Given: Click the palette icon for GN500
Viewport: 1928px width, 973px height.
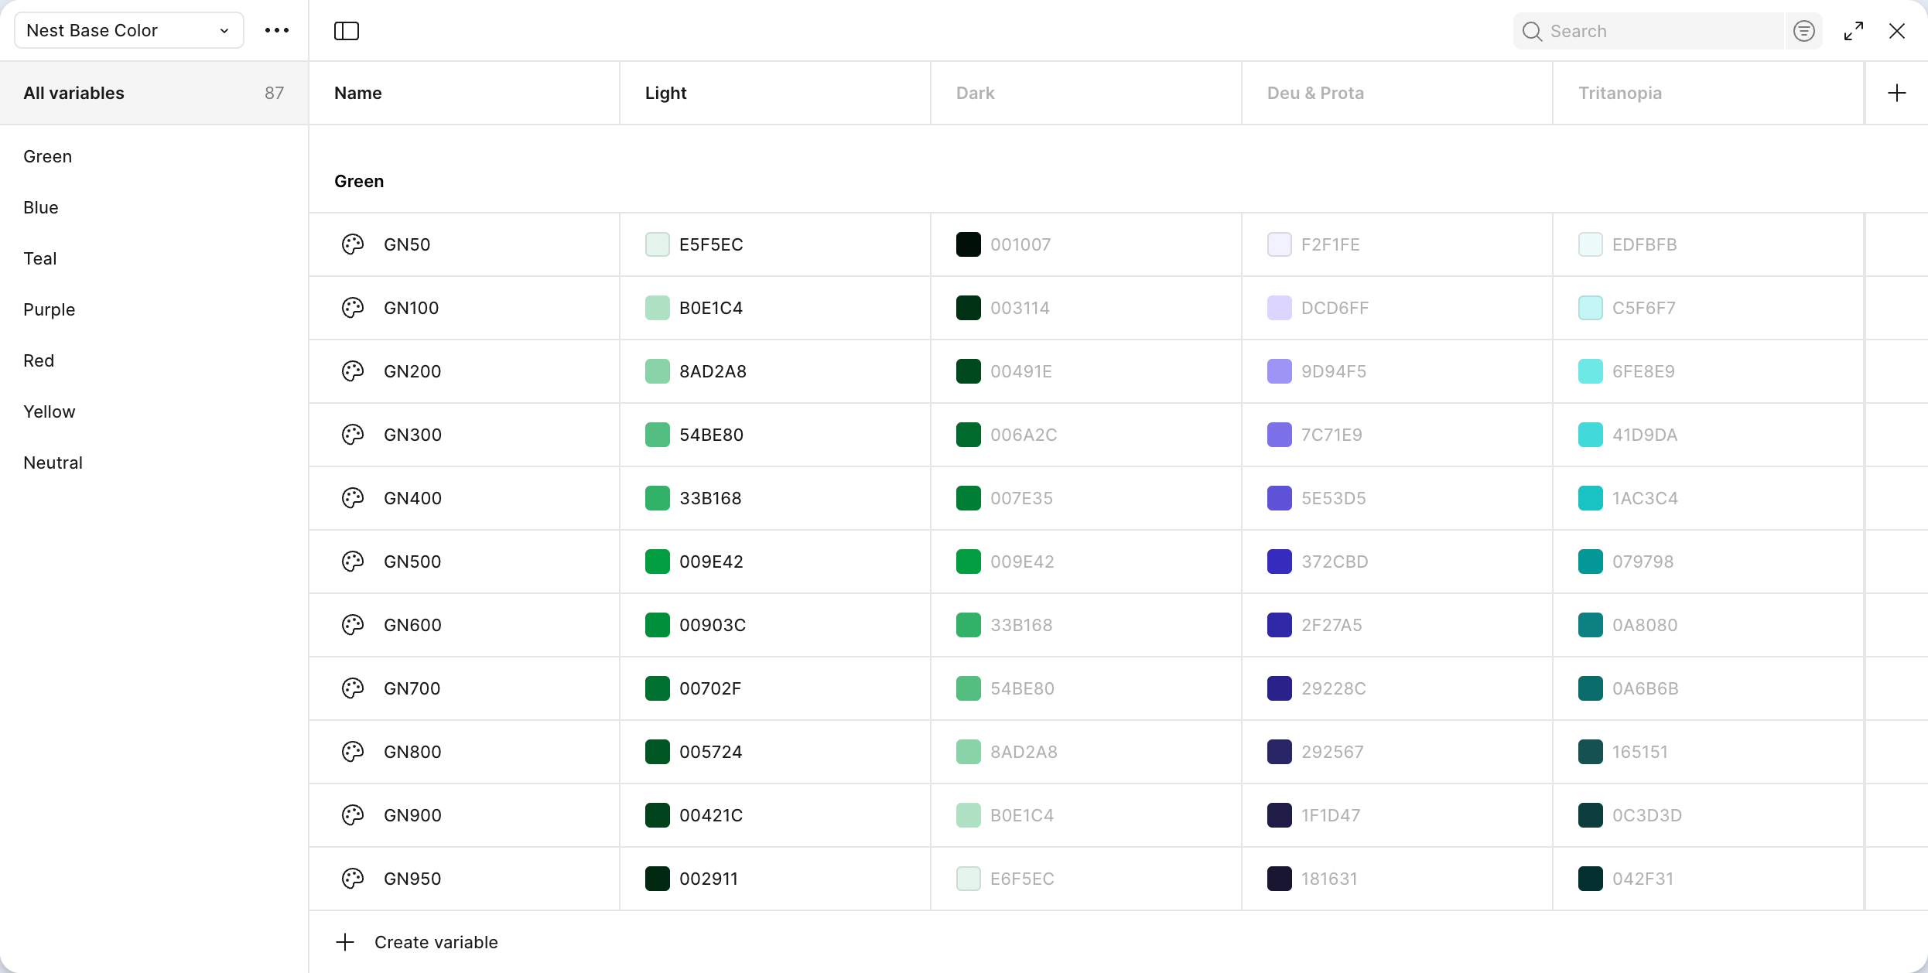Looking at the screenshot, I should tap(353, 562).
